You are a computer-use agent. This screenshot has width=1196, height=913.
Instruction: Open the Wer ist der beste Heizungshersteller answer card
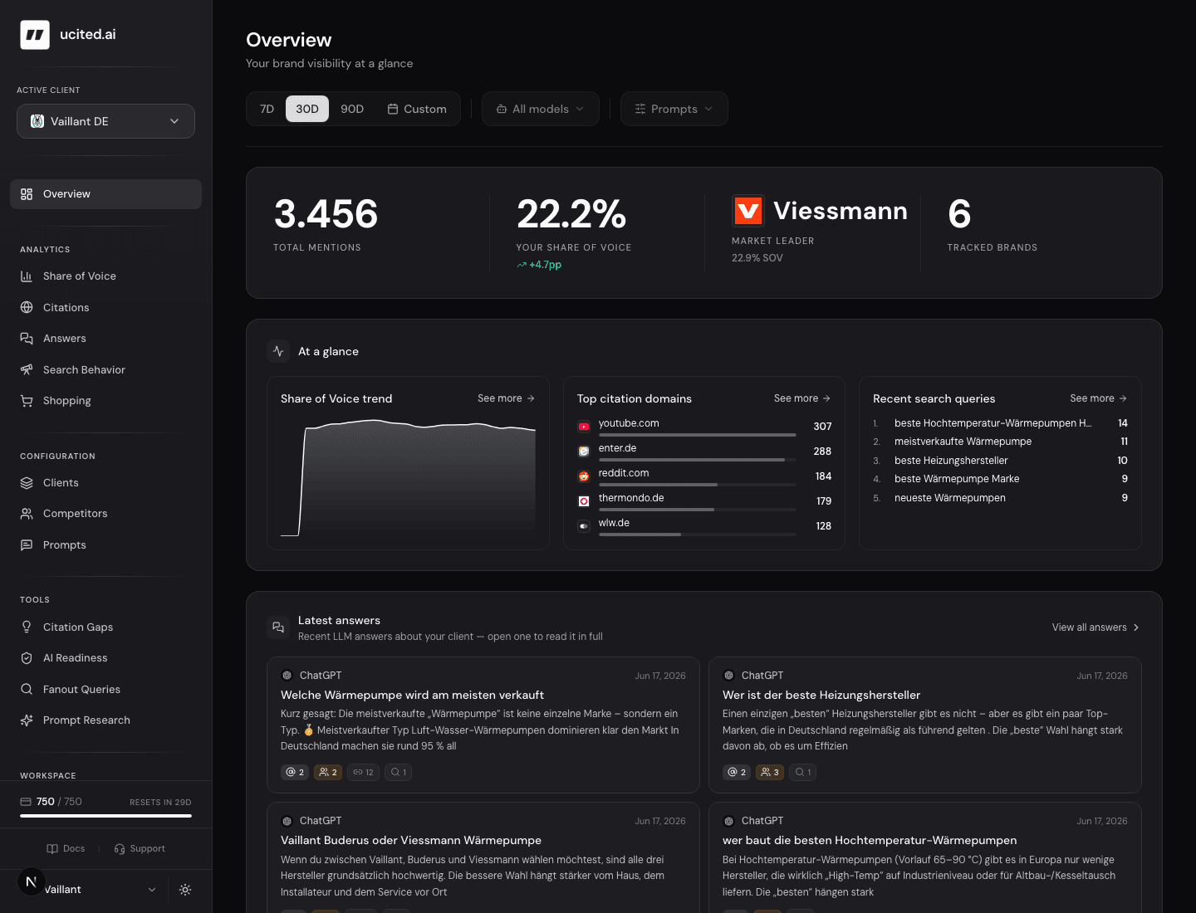925,725
